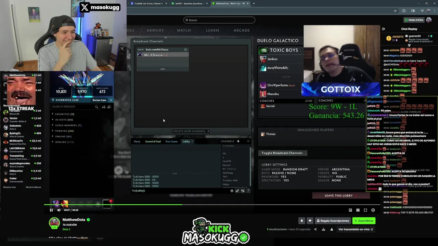Click the add friend icon beside search
This screenshot has width=438, height=246.
pos(104,107)
